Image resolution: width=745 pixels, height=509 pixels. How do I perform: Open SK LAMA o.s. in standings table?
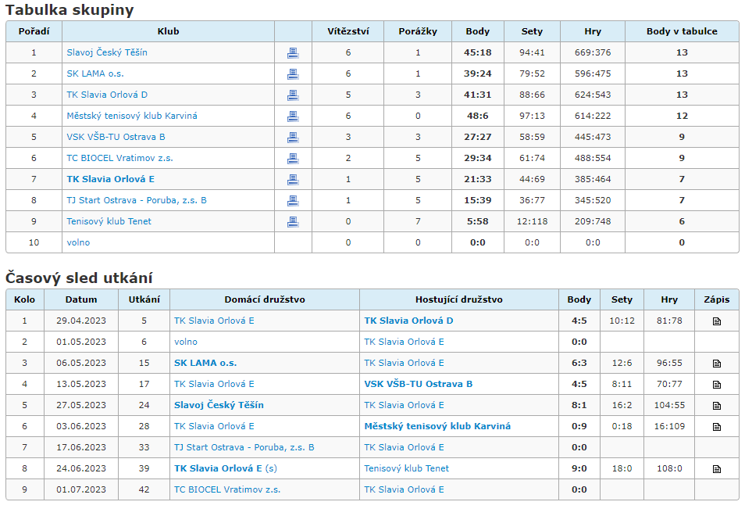95,73
